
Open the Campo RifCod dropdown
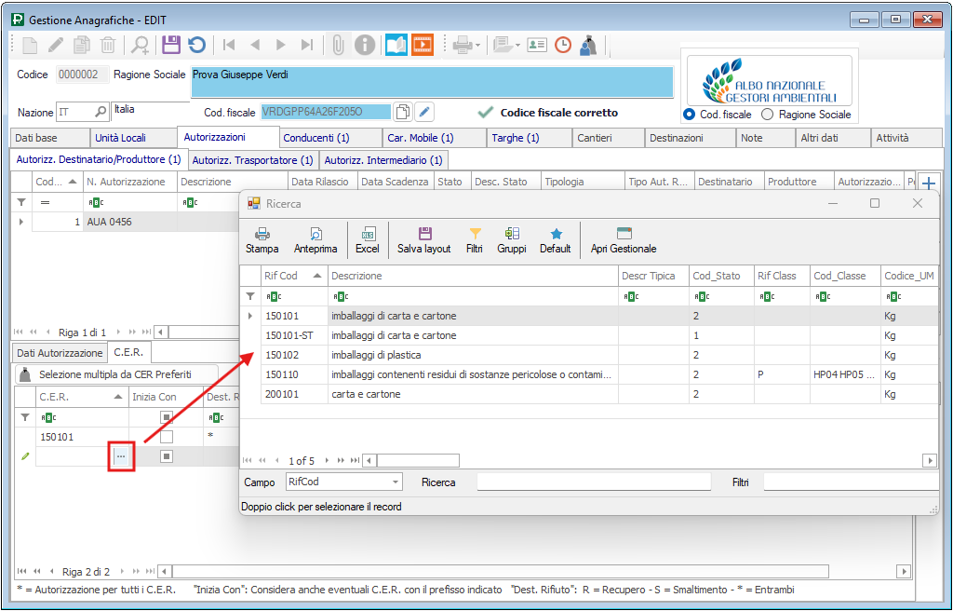point(396,482)
